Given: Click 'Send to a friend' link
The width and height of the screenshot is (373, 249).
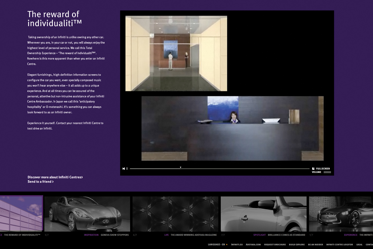Looking at the screenshot, I should pyautogui.click(x=40, y=182).
